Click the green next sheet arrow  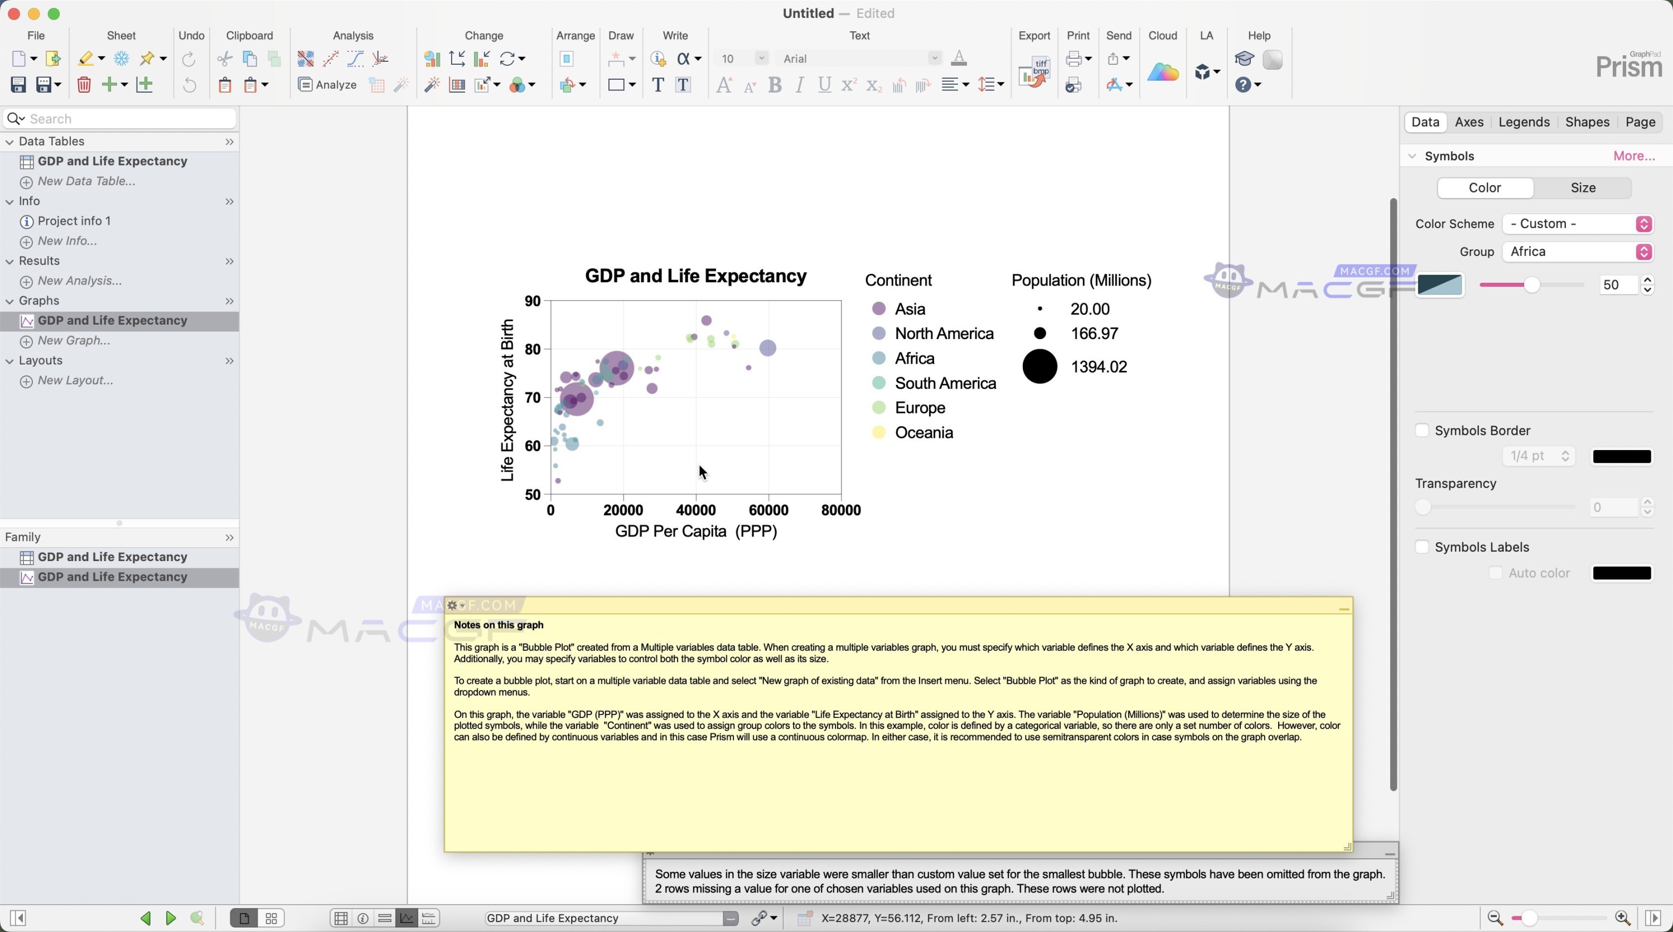171,917
